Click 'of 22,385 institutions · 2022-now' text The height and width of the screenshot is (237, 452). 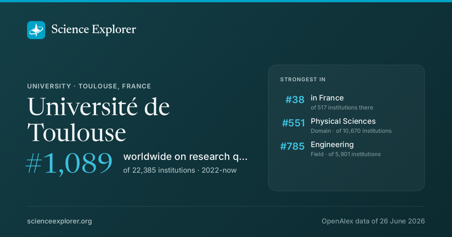click(180, 170)
